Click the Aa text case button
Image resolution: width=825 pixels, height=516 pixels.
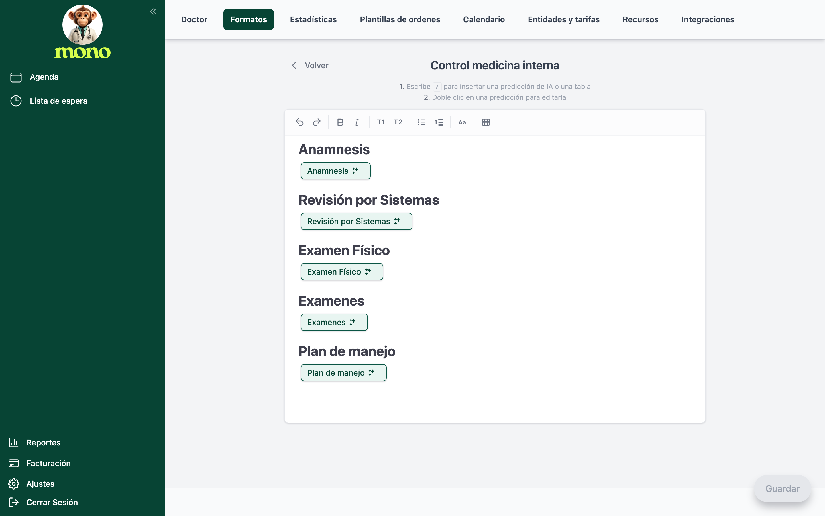coord(462,122)
